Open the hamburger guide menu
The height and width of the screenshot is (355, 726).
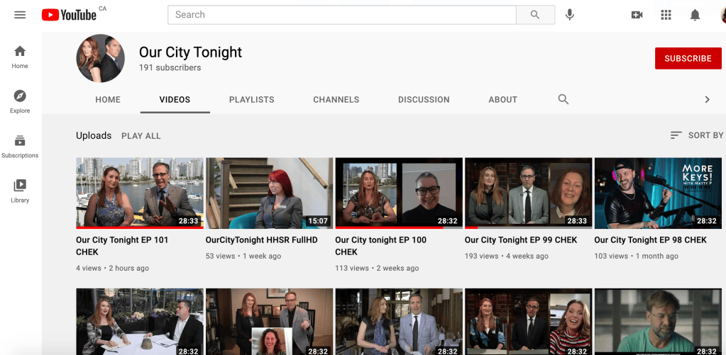[20, 15]
